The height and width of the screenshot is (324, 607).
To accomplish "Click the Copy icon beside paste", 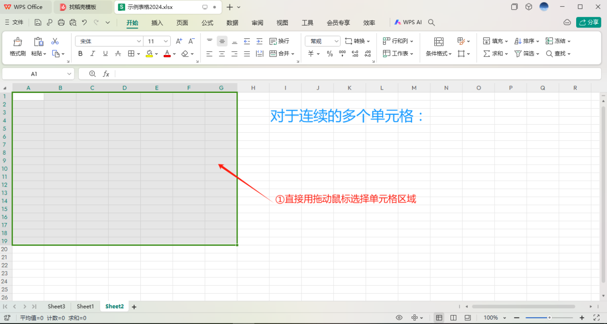I will pyautogui.click(x=55, y=54).
